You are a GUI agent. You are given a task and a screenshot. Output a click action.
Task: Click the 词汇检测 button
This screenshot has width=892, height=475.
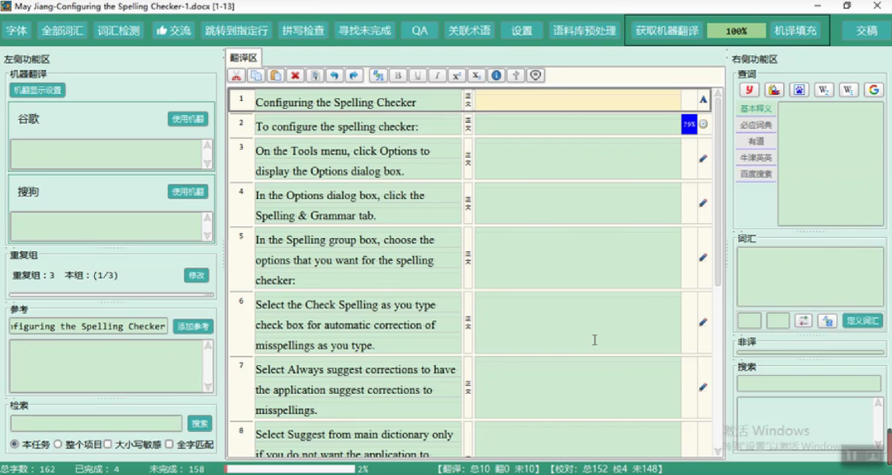tap(118, 31)
